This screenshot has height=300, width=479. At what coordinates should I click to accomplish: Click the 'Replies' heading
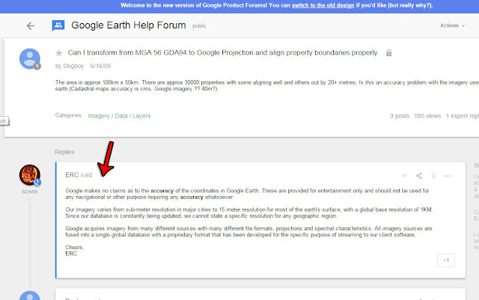coord(64,152)
